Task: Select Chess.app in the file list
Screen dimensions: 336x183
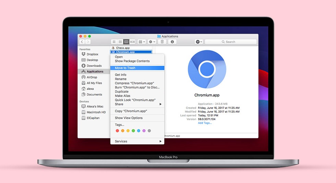Action: [x=123, y=48]
